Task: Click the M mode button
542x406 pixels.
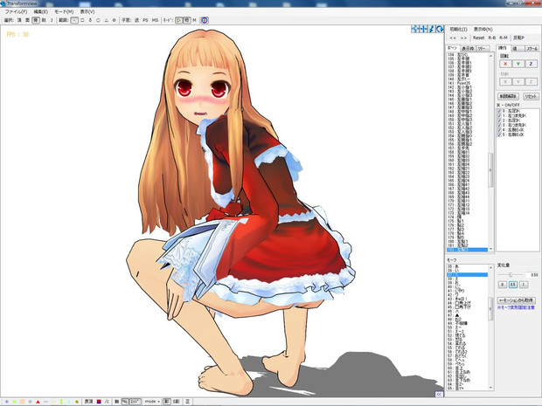Action: point(194,20)
